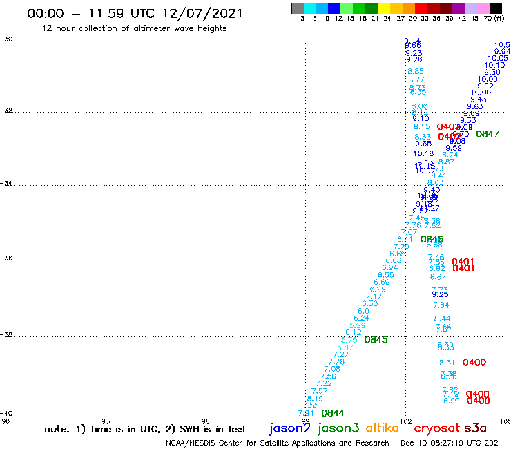Click the red 0400 marker beside 8.31
Viewport: 511px width, 449px height.
(x=474, y=363)
